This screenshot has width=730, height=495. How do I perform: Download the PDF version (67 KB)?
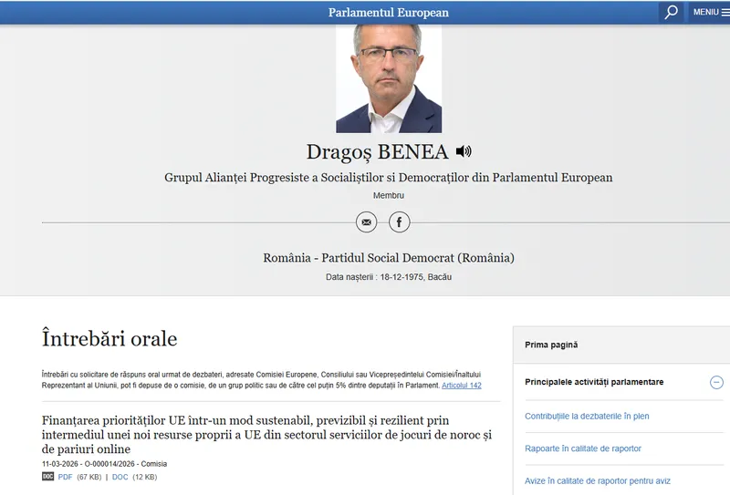[x=65, y=477]
